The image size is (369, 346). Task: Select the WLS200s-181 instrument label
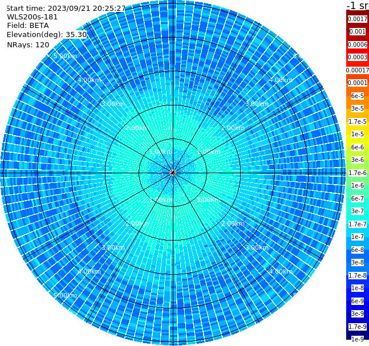pyautogui.click(x=33, y=17)
